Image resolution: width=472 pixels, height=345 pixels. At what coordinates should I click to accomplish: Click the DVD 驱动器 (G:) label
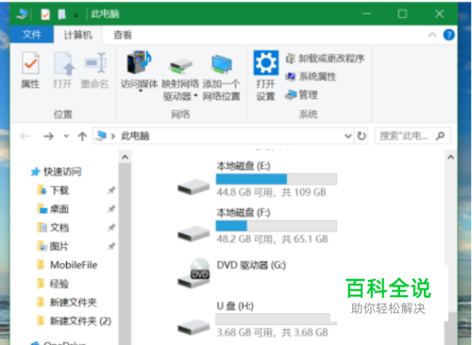point(251,265)
